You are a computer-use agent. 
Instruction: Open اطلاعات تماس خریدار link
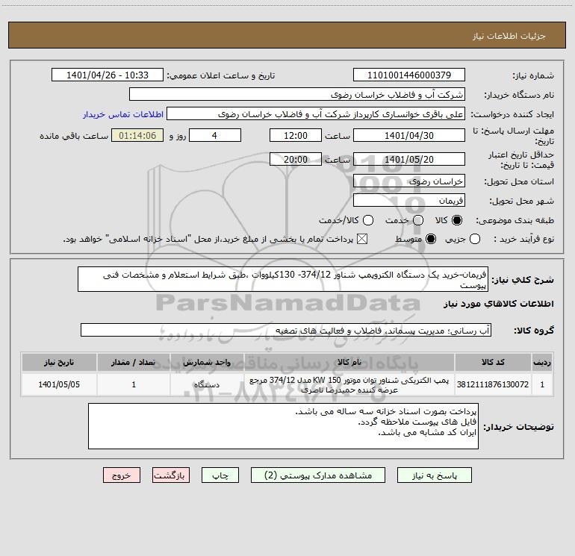click(x=123, y=114)
